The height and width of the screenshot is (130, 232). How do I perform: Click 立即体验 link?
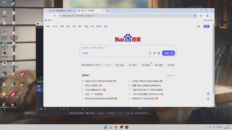coord(108,65)
